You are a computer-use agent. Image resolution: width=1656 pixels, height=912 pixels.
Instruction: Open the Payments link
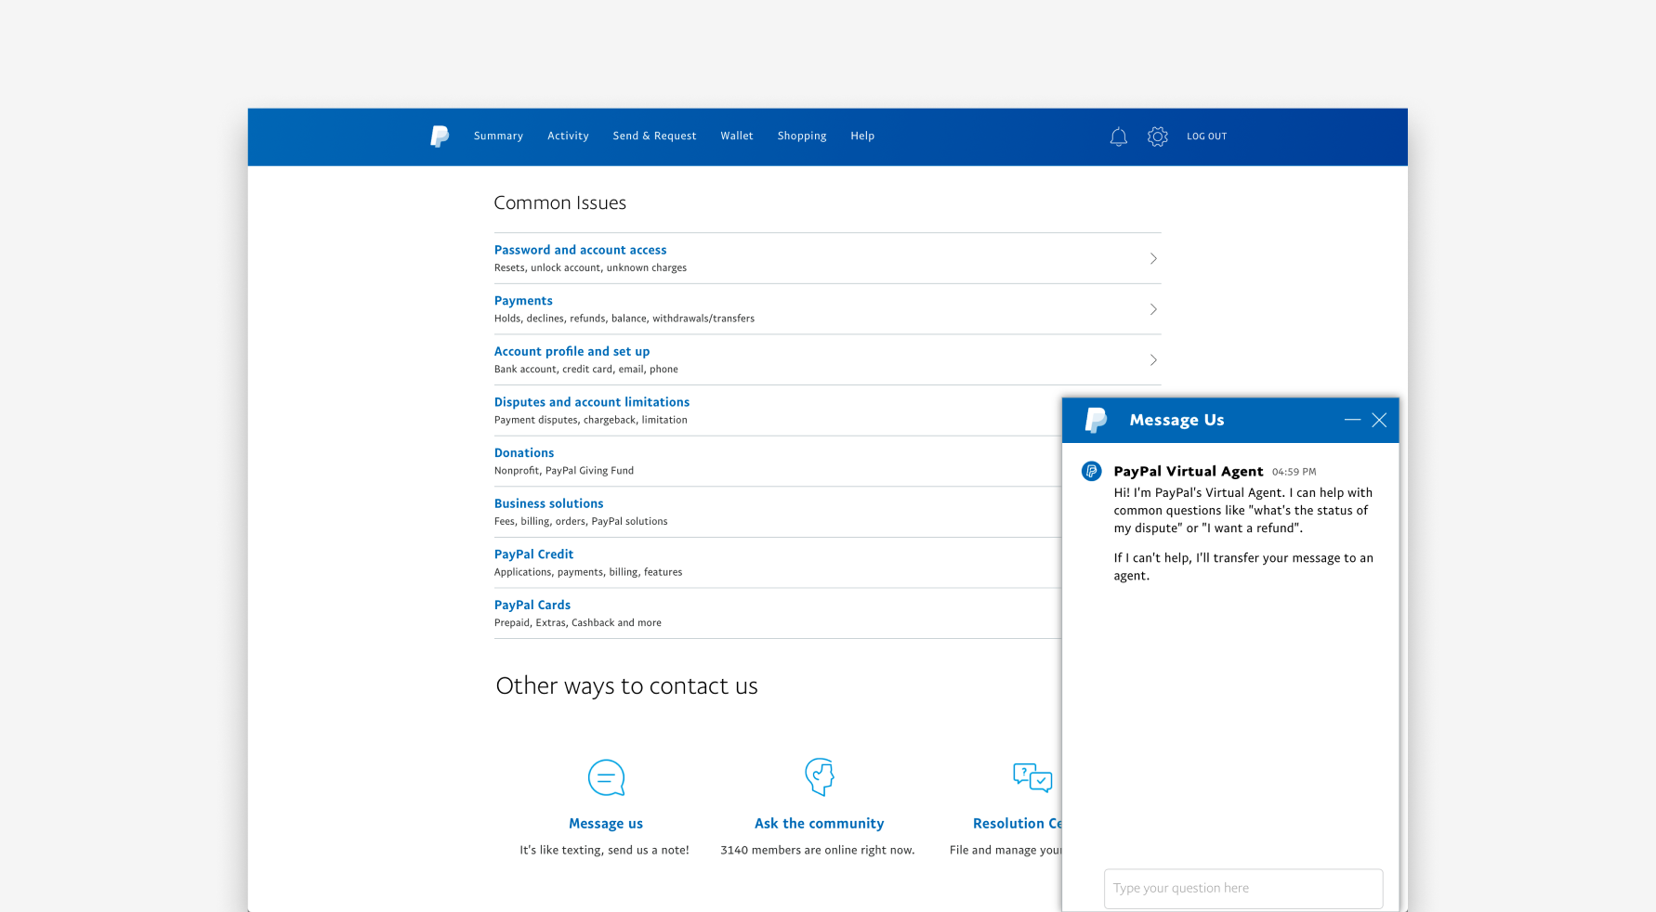click(x=523, y=301)
